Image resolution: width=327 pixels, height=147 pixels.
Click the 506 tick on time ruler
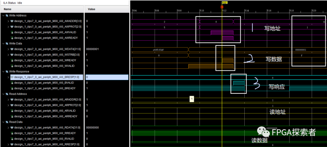tap(157, 10)
